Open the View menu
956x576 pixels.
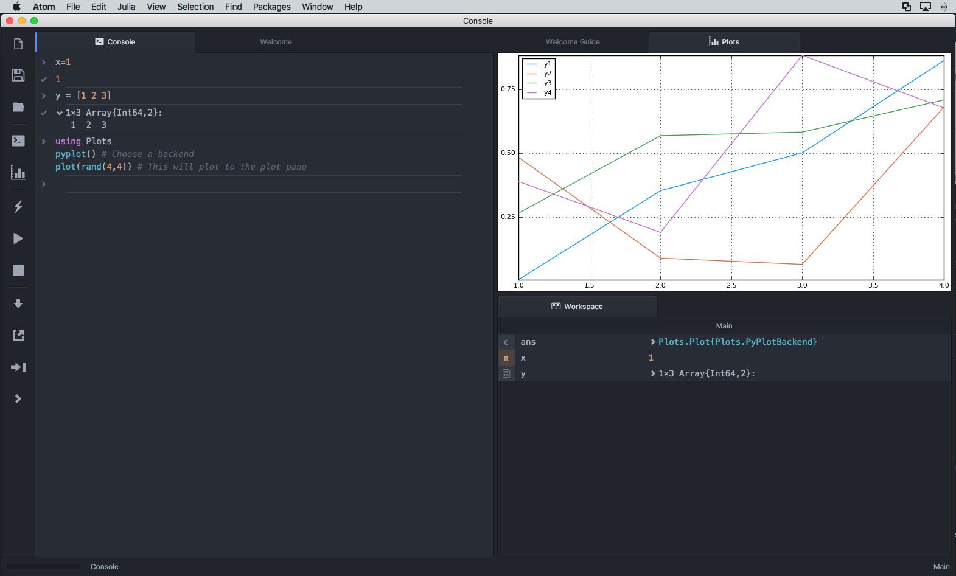pyautogui.click(x=156, y=7)
